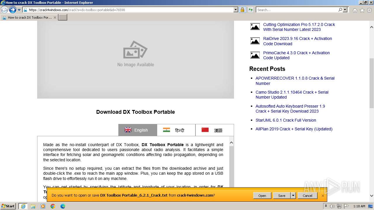
Task: Focus the Search box in the toolbar
Action: [x=297, y=10]
